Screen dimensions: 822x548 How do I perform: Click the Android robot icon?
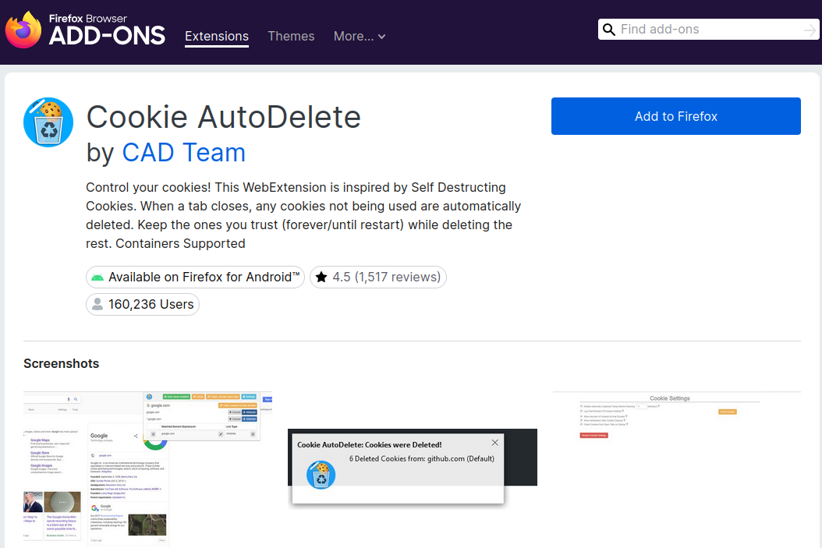[x=97, y=278]
